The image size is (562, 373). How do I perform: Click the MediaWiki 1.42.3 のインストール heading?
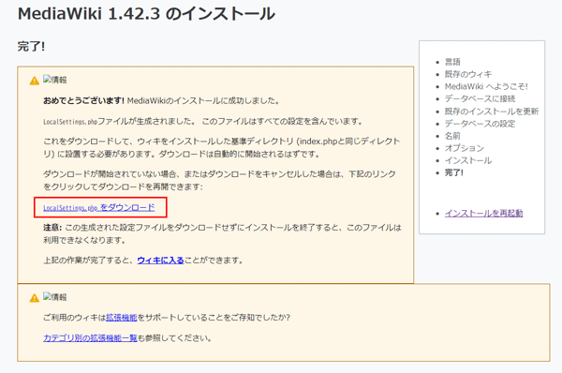point(146,14)
